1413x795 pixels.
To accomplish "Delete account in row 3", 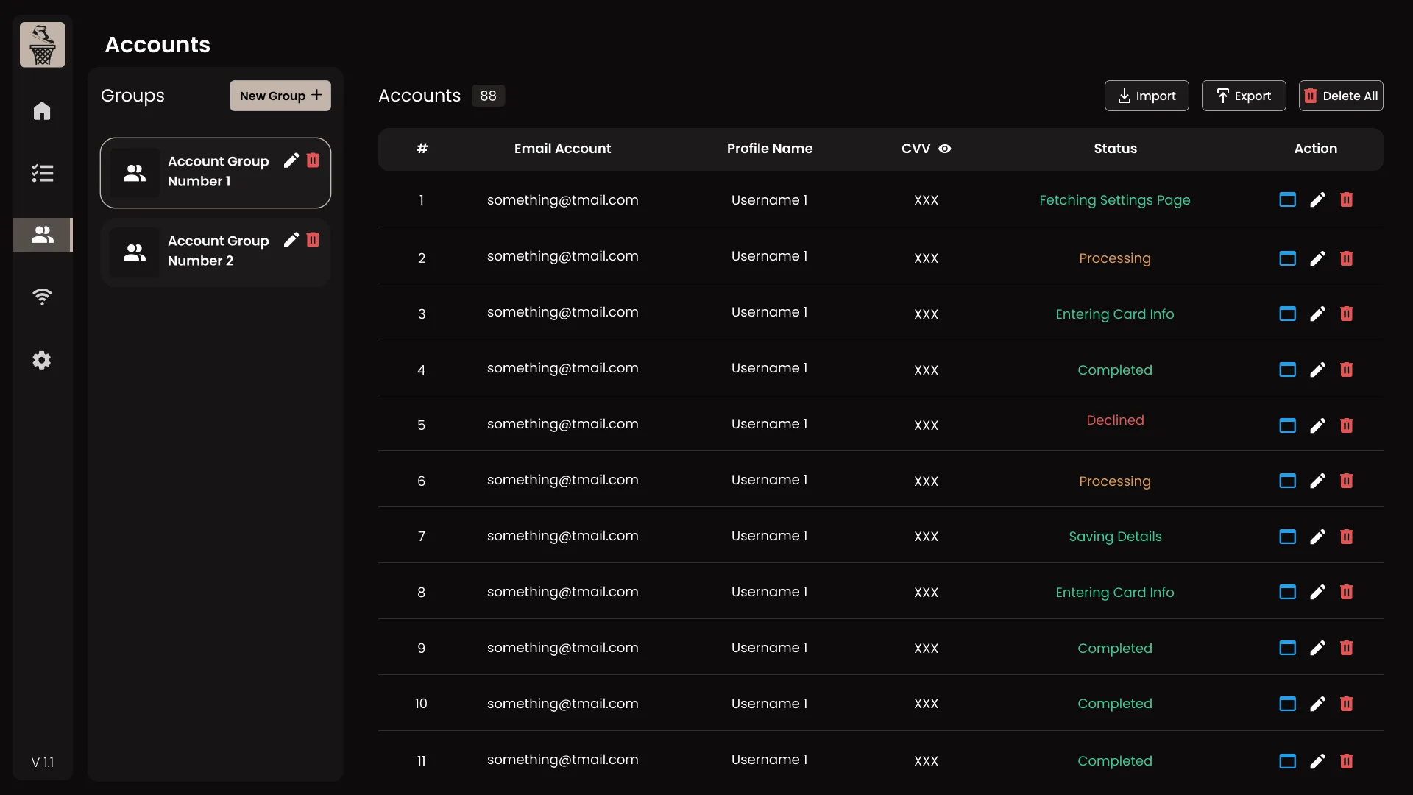I will click(1347, 314).
